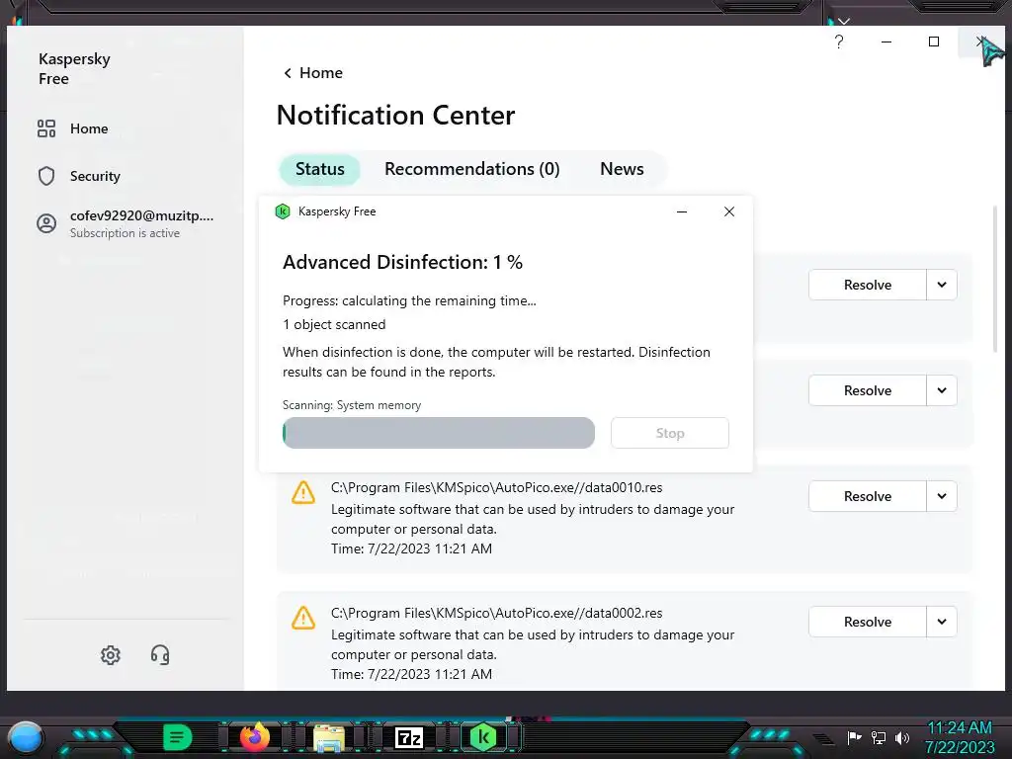Expand Resolve options for data0002.res

point(942,622)
